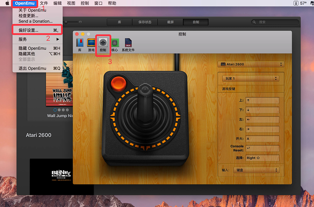Click the 上 key binding field
This screenshot has width=314, height=207.
coord(262,100)
